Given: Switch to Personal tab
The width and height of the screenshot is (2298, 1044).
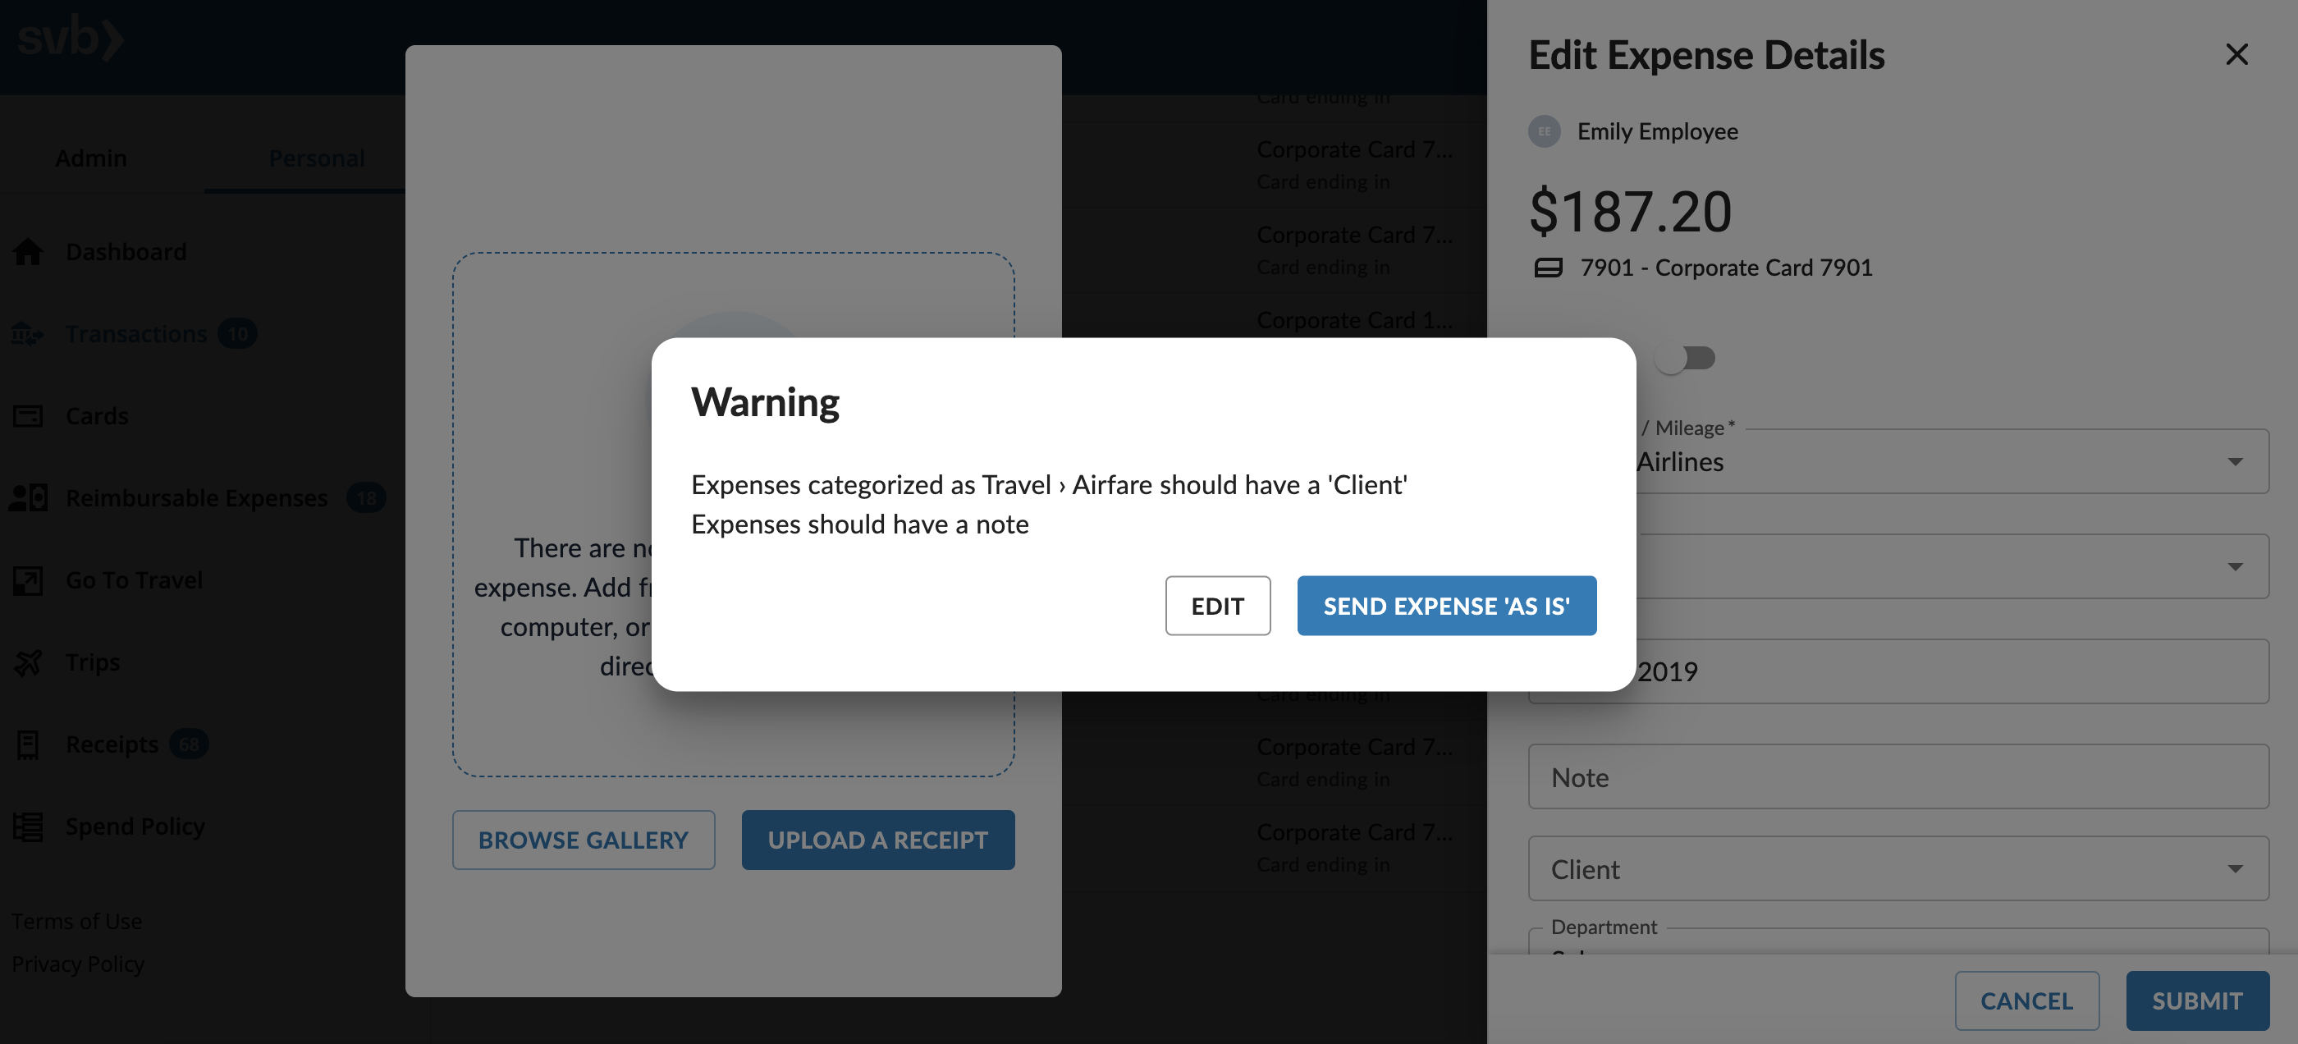Looking at the screenshot, I should click(x=315, y=154).
